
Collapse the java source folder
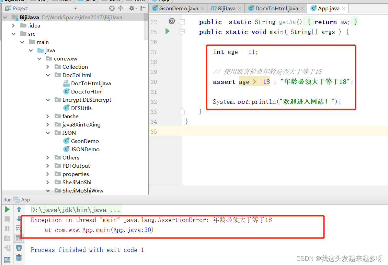pos(31,51)
